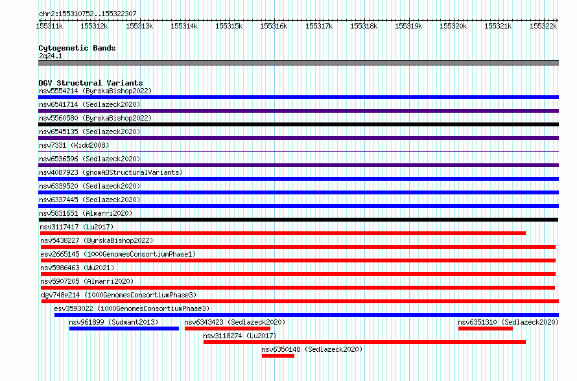Click the purple bar under nsv6541714

coord(298,111)
